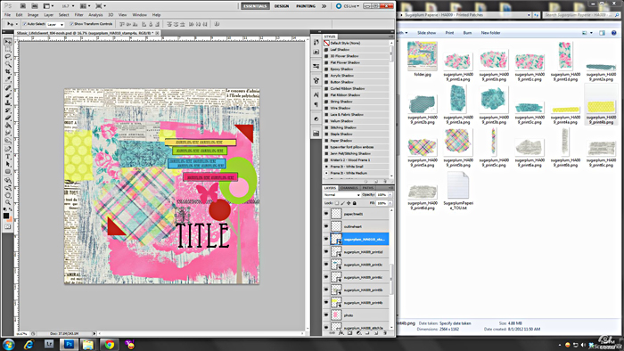The image size is (624, 351).
Task: Toggle Quick Mask mode
Action: [x=7, y=227]
